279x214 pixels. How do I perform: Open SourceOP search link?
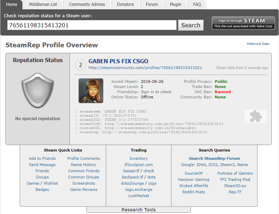tap(194, 173)
